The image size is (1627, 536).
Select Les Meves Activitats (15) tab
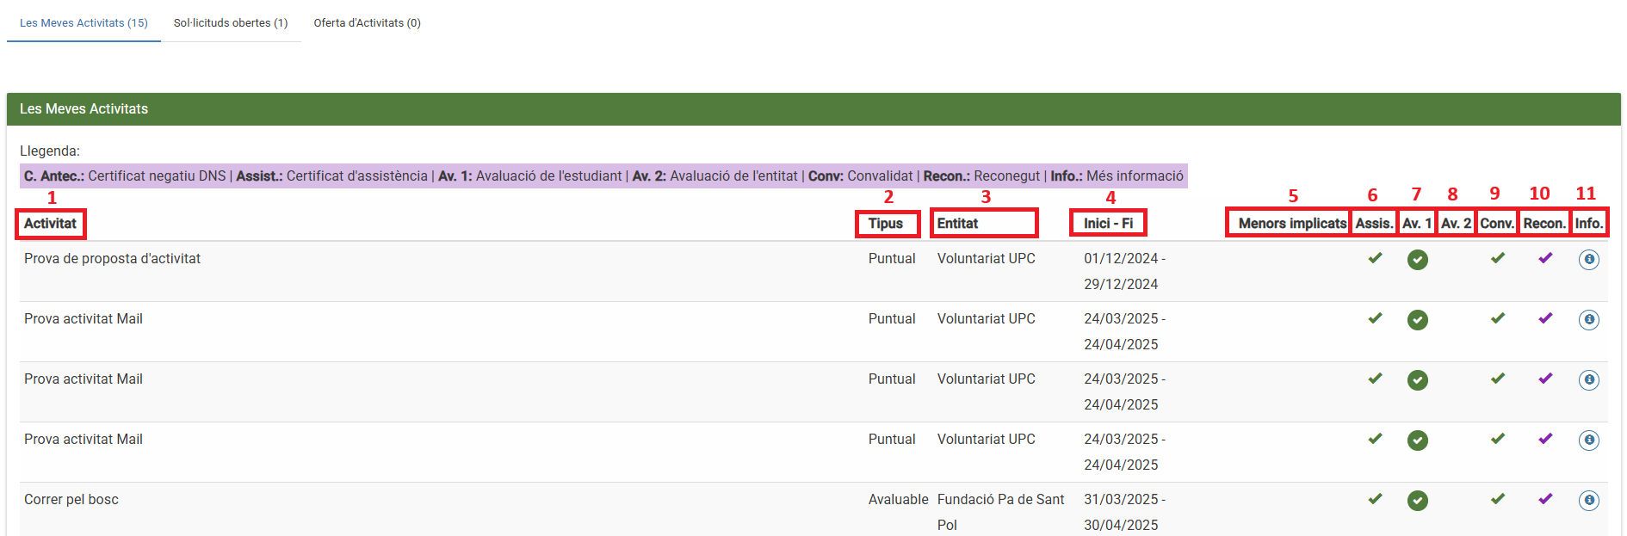click(x=84, y=23)
